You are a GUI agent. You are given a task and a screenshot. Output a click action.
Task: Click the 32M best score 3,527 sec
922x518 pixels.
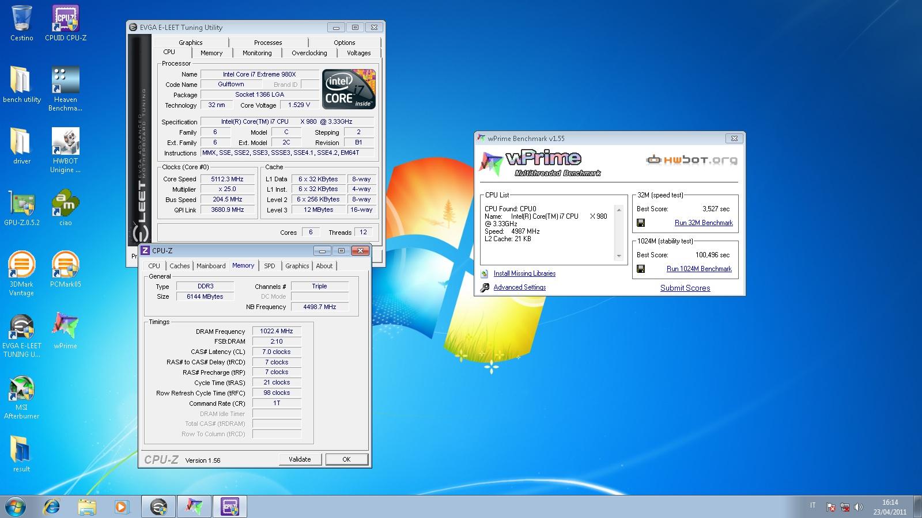(x=716, y=209)
